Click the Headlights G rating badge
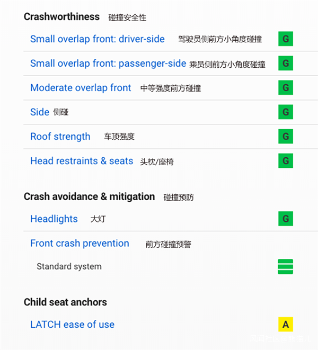The image size is (318, 350). coord(286,219)
